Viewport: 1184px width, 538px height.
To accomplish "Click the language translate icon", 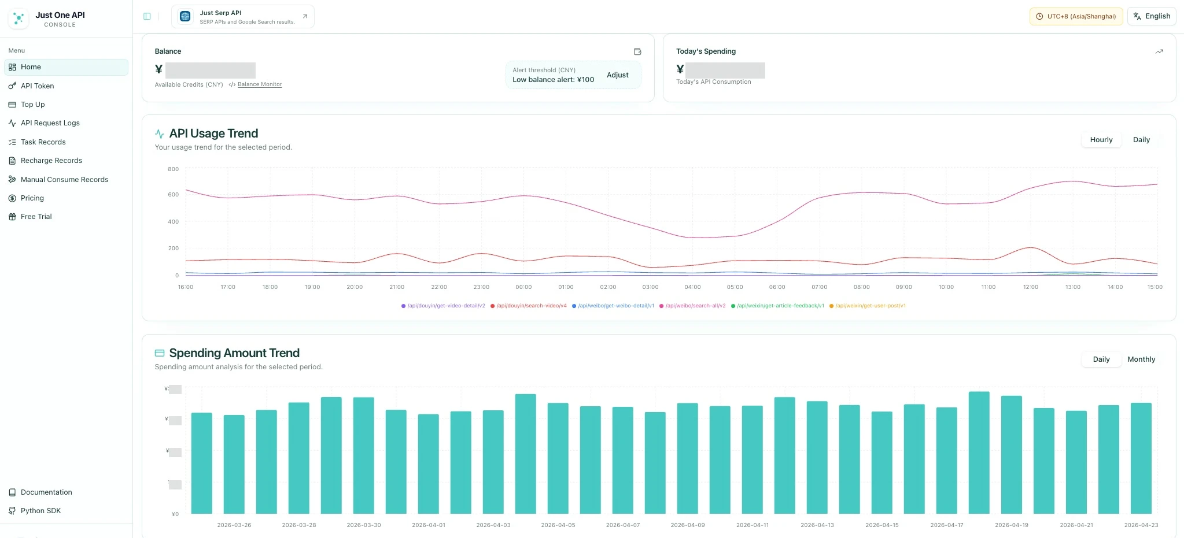I will pos(1137,16).
